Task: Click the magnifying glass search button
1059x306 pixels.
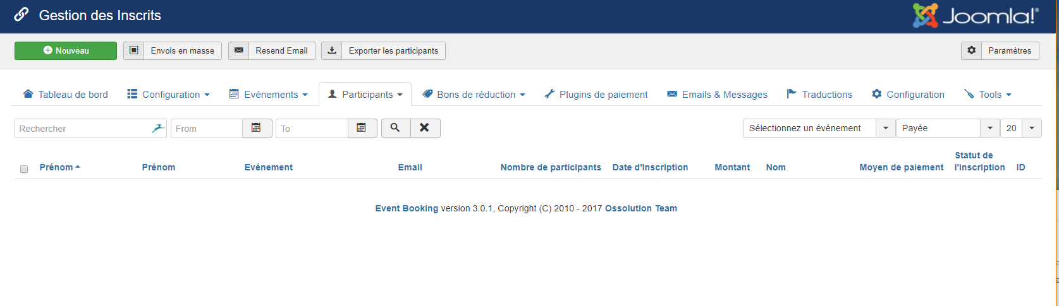Action: (395, 128)
